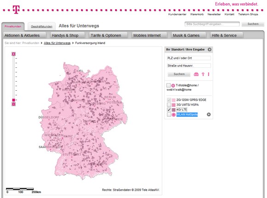Image resolution: width=267 pixels, height=198 pixels.
Task: Click the WLAN HotSpots circle icon
Action: (174, 115)
